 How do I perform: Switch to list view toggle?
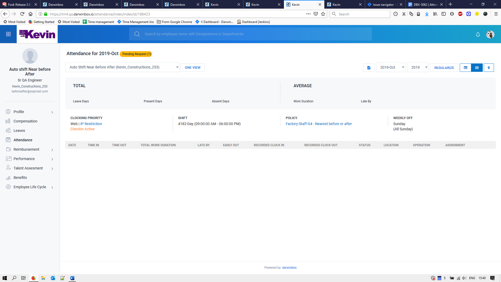[477, 68]
